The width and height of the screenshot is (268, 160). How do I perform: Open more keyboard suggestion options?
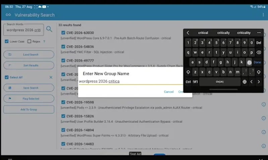tap(259, 33)
